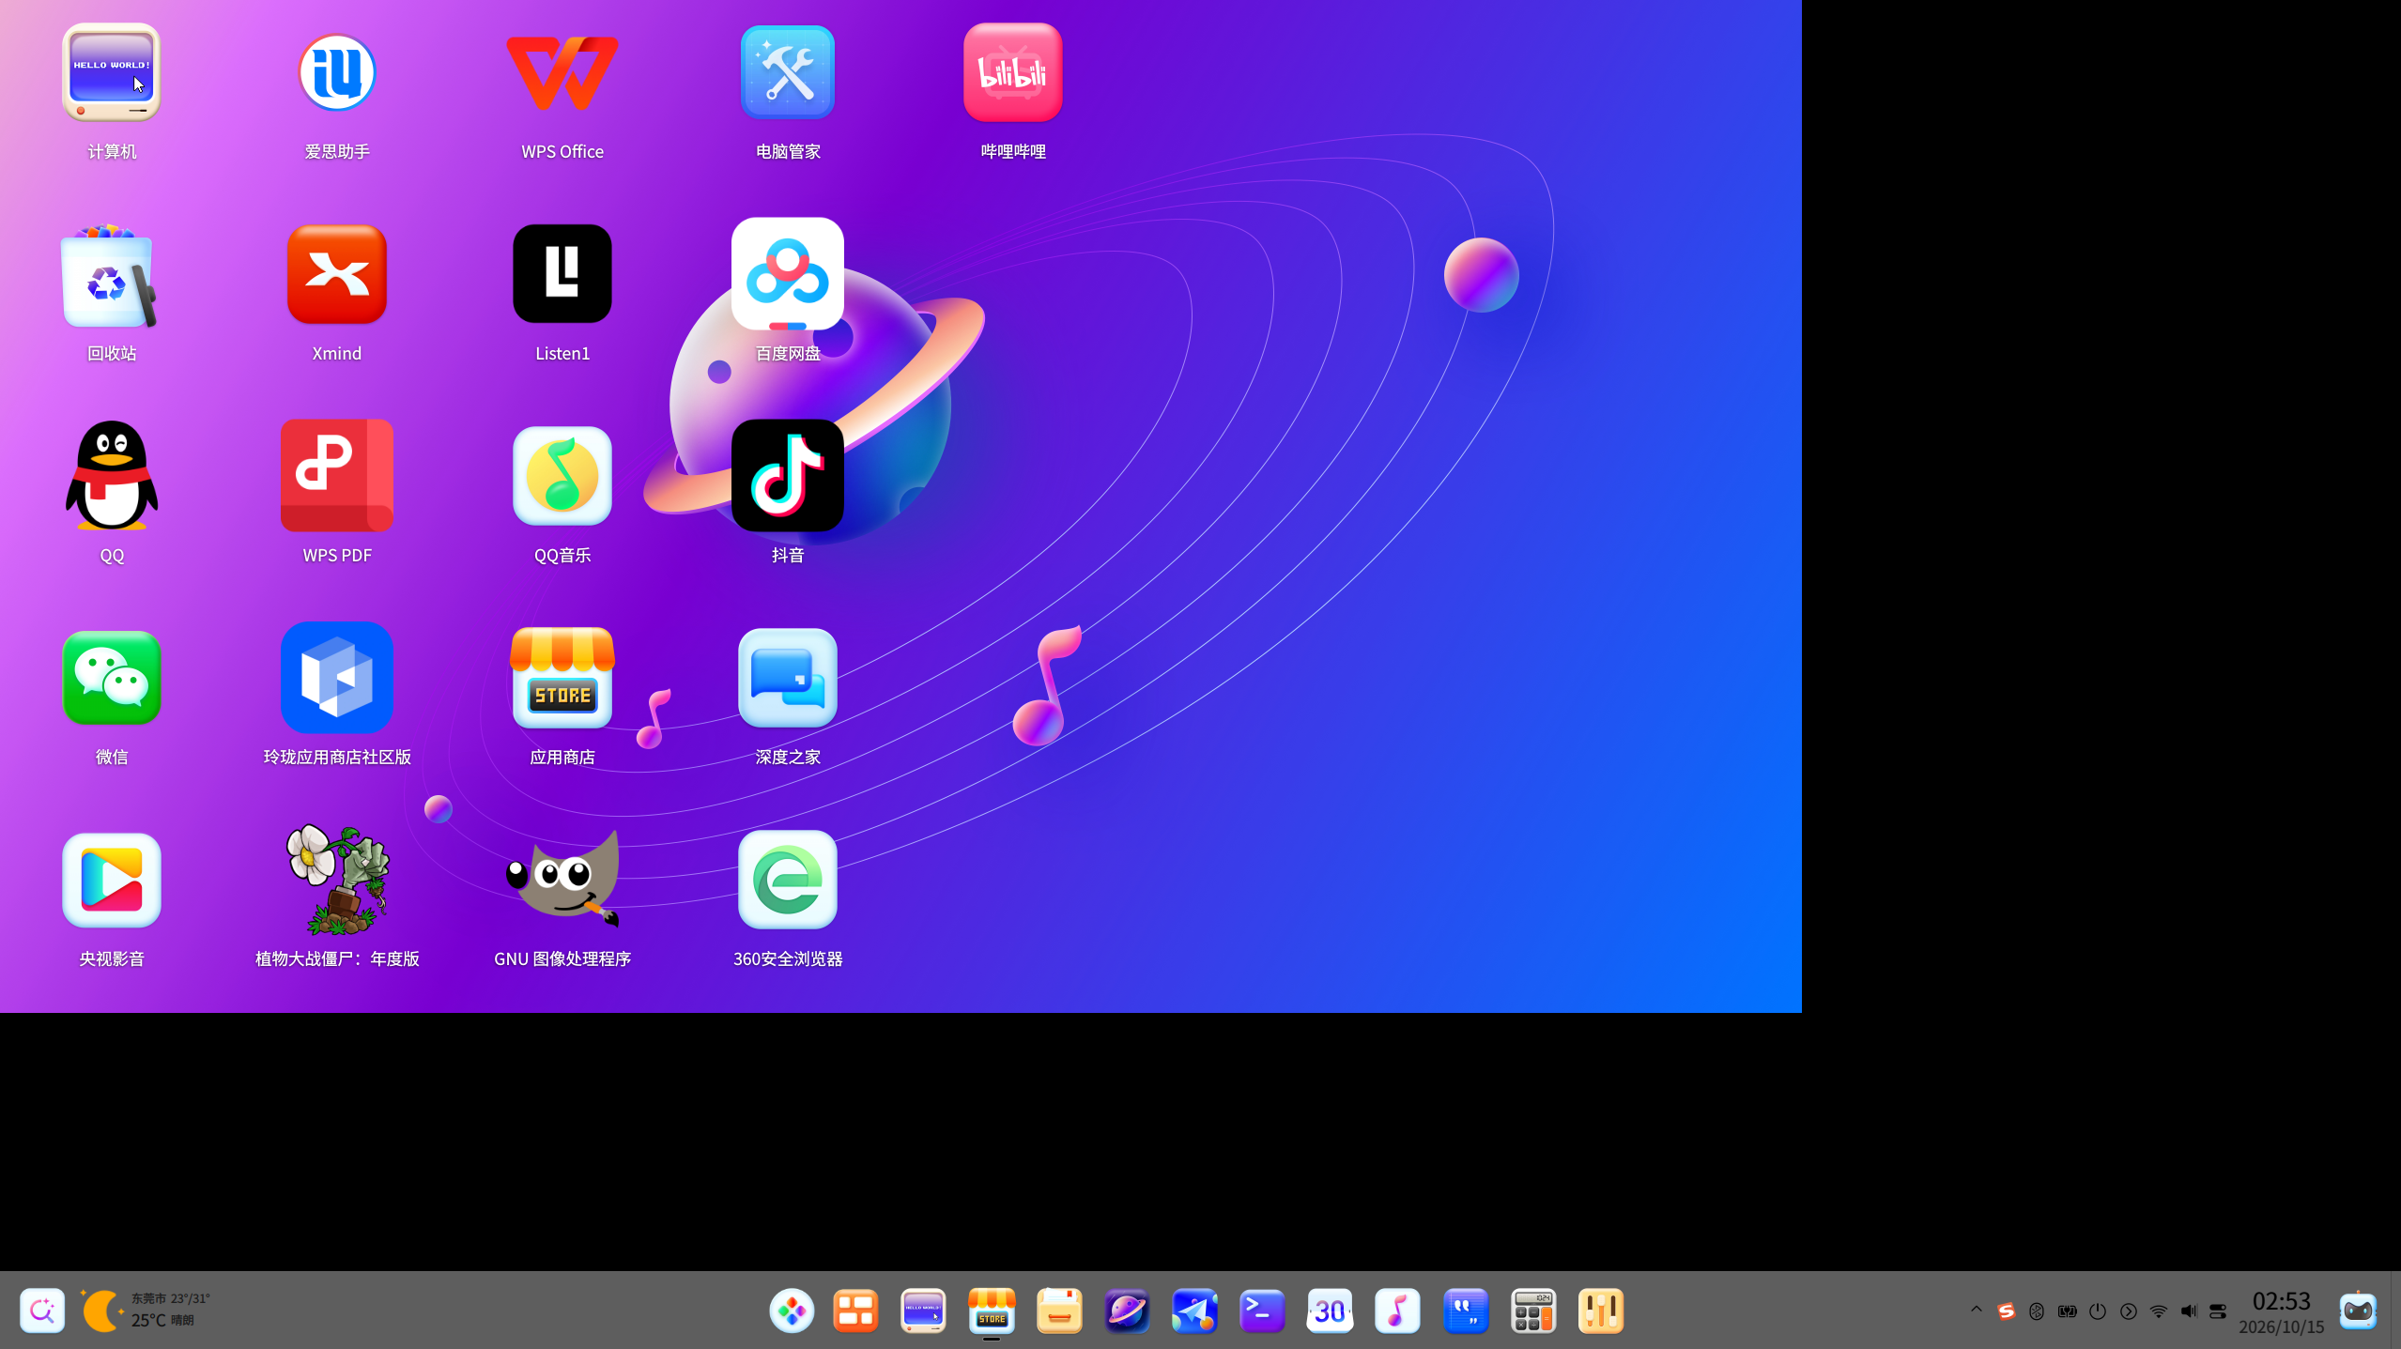Open the 抖音 desktop app
Image resolution: width=2401 pixels, height=1349 pixels.
click(x=788, y=476)
